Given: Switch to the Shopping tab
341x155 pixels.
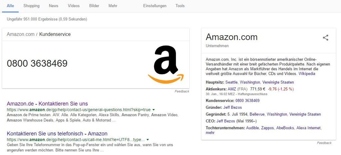Looking at the screenshot, I should tap(31, 6).
